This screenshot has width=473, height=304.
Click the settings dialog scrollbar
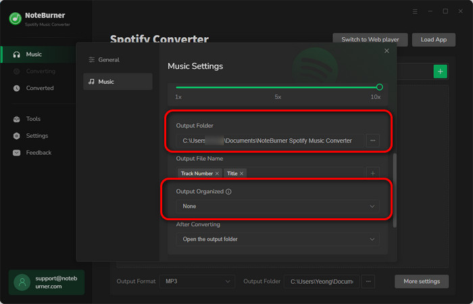pos(395,191)
